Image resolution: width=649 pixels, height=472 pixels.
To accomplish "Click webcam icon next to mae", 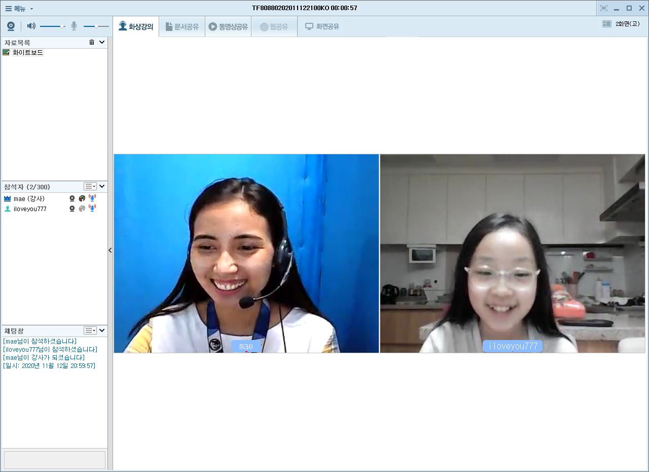I will 72,198.
